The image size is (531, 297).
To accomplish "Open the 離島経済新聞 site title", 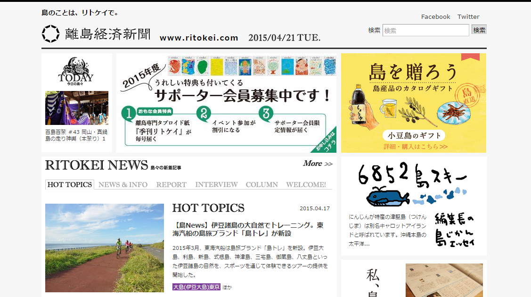I will click(x=108, y=34).
